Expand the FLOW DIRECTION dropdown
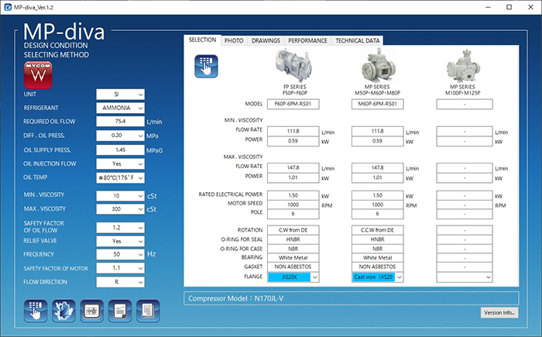The image size is (542, 337). point(120,282)
